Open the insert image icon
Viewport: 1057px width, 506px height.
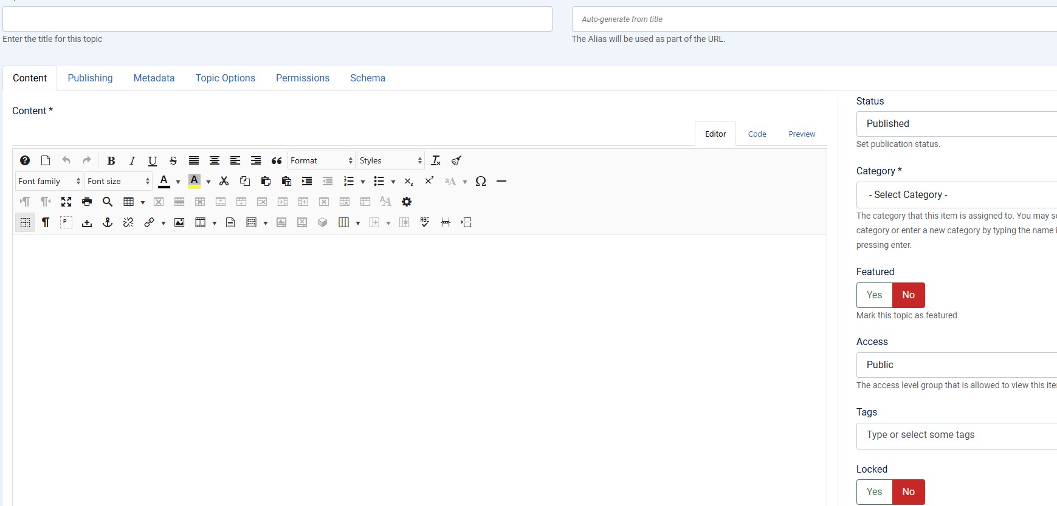(179, 222)
